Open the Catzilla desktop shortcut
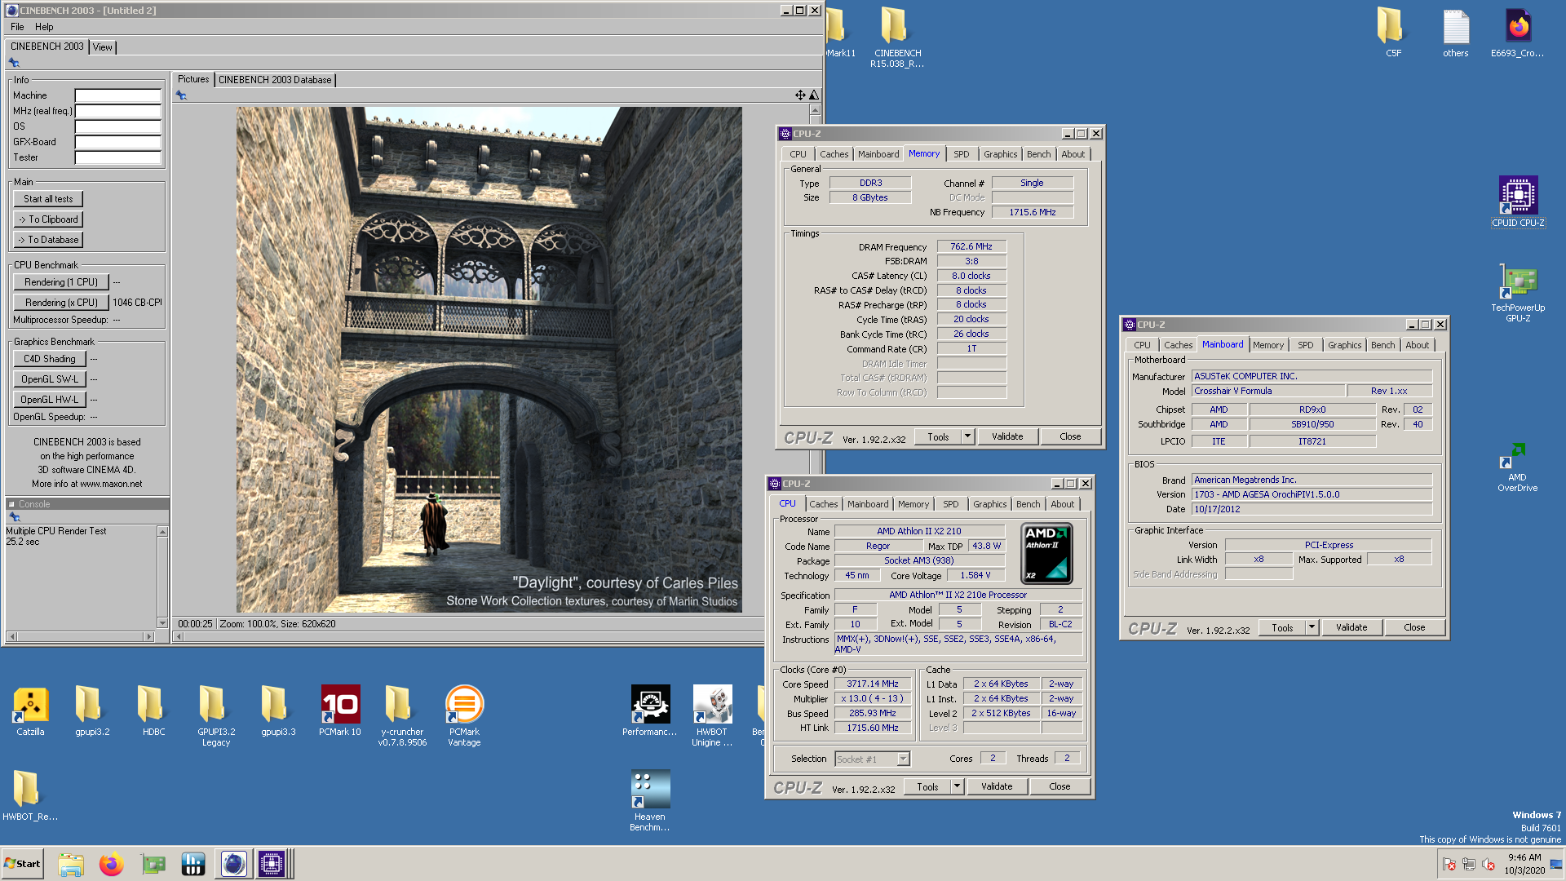 pos(30,710)
